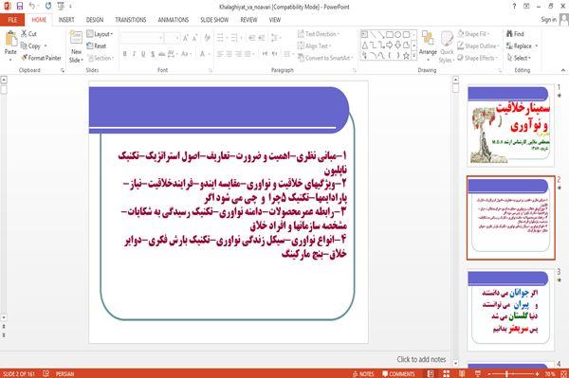Open the Select menu in Editing
The height and width of the screenshot is (378, 569).
pos(519,58)
